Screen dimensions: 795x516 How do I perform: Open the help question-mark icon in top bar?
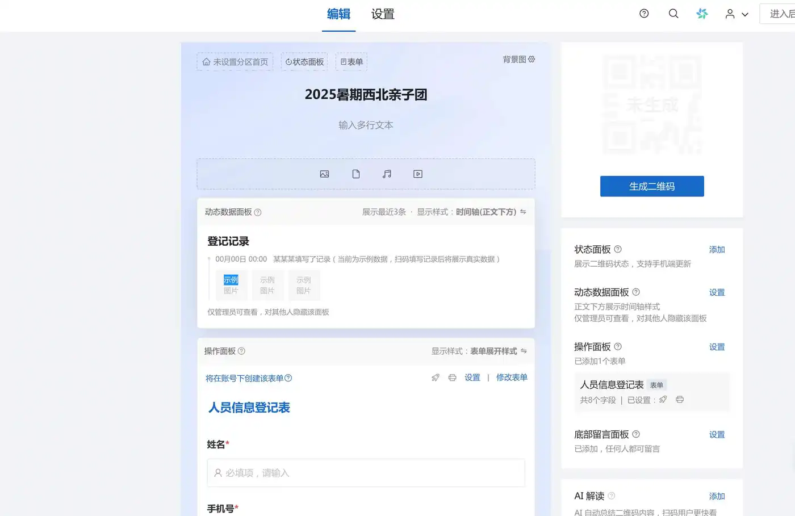click(x=644, y=14)
